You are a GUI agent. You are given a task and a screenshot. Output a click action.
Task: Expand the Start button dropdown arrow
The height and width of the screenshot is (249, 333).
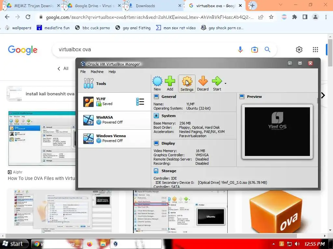225,83
